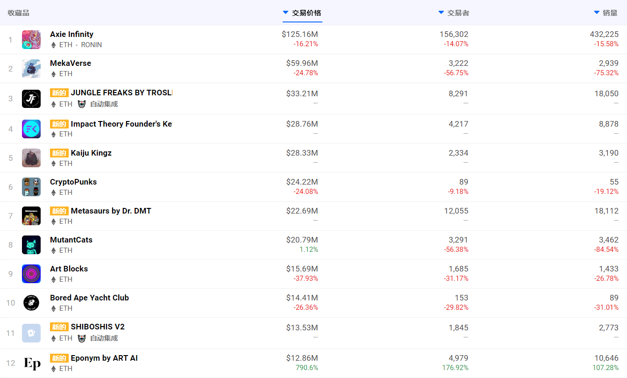Sort by 交易者 column arrow
The image size is (627, 378).
pos(441,13)
